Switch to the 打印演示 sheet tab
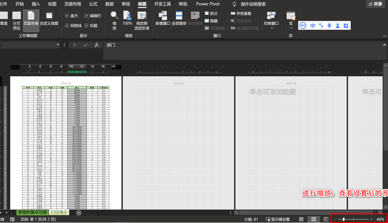The height and width of the screenshot is (223, 388). point(59,212)
